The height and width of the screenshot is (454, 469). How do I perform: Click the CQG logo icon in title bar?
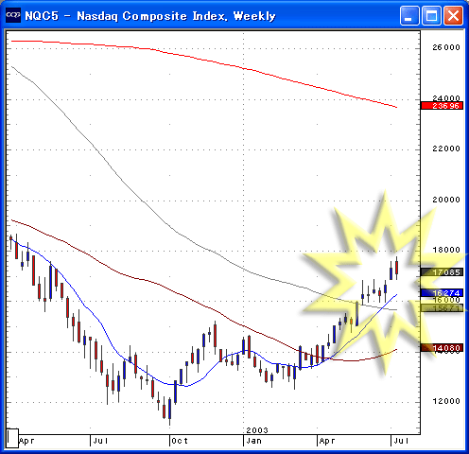[13, 15]
